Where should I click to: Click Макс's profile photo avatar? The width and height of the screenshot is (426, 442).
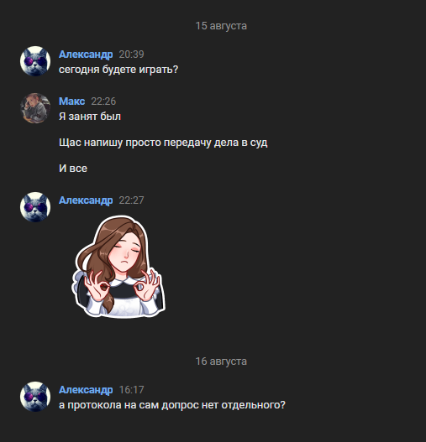click(35, 108)
